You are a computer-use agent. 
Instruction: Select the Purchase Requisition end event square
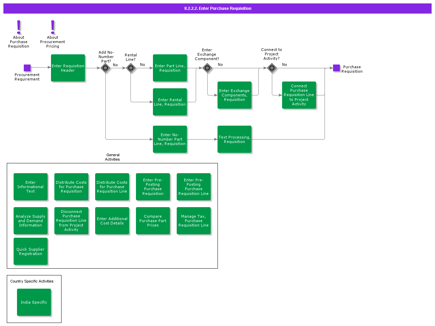(336, 68)
